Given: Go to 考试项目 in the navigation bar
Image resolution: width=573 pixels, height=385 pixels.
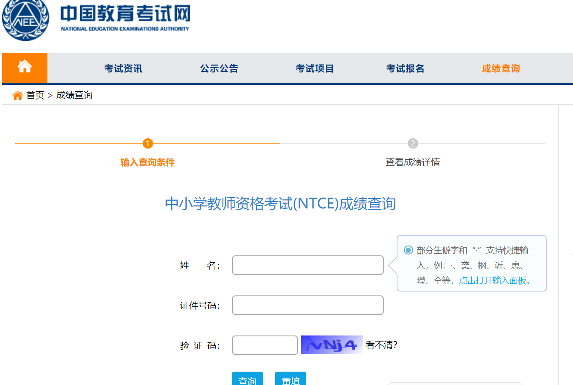Looking at the screenshot, I should (x=315, y=68).
